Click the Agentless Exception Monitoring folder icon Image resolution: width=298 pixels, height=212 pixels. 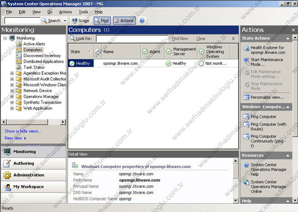pos(19,73)
